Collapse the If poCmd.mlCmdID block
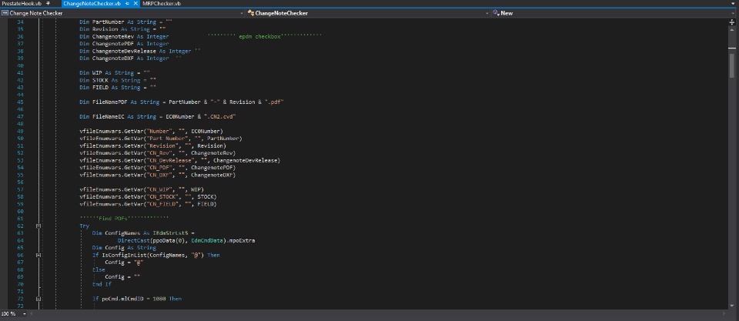Image resolution: width=739 pixels, height=321 pixels. (38, 298)
